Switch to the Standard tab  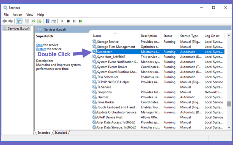[61, 133]
